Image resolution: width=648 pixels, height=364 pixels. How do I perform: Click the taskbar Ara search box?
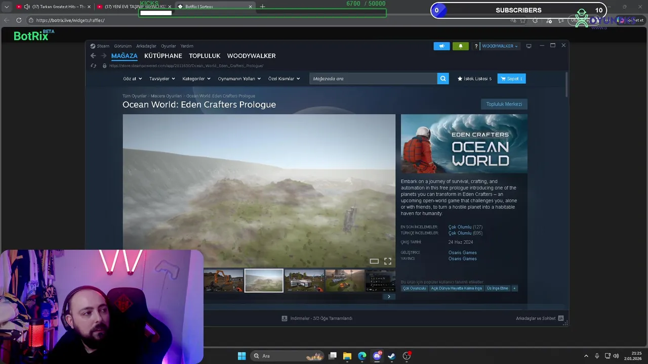[286, 356]
